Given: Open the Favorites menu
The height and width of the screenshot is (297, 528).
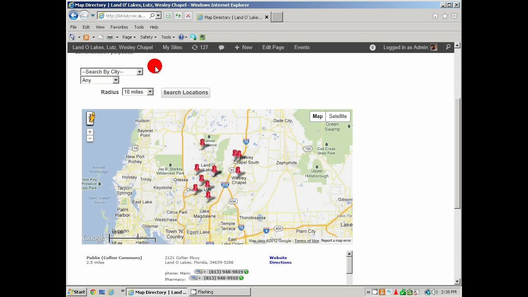Looking at the screenshot, I should tap(119, 27).
